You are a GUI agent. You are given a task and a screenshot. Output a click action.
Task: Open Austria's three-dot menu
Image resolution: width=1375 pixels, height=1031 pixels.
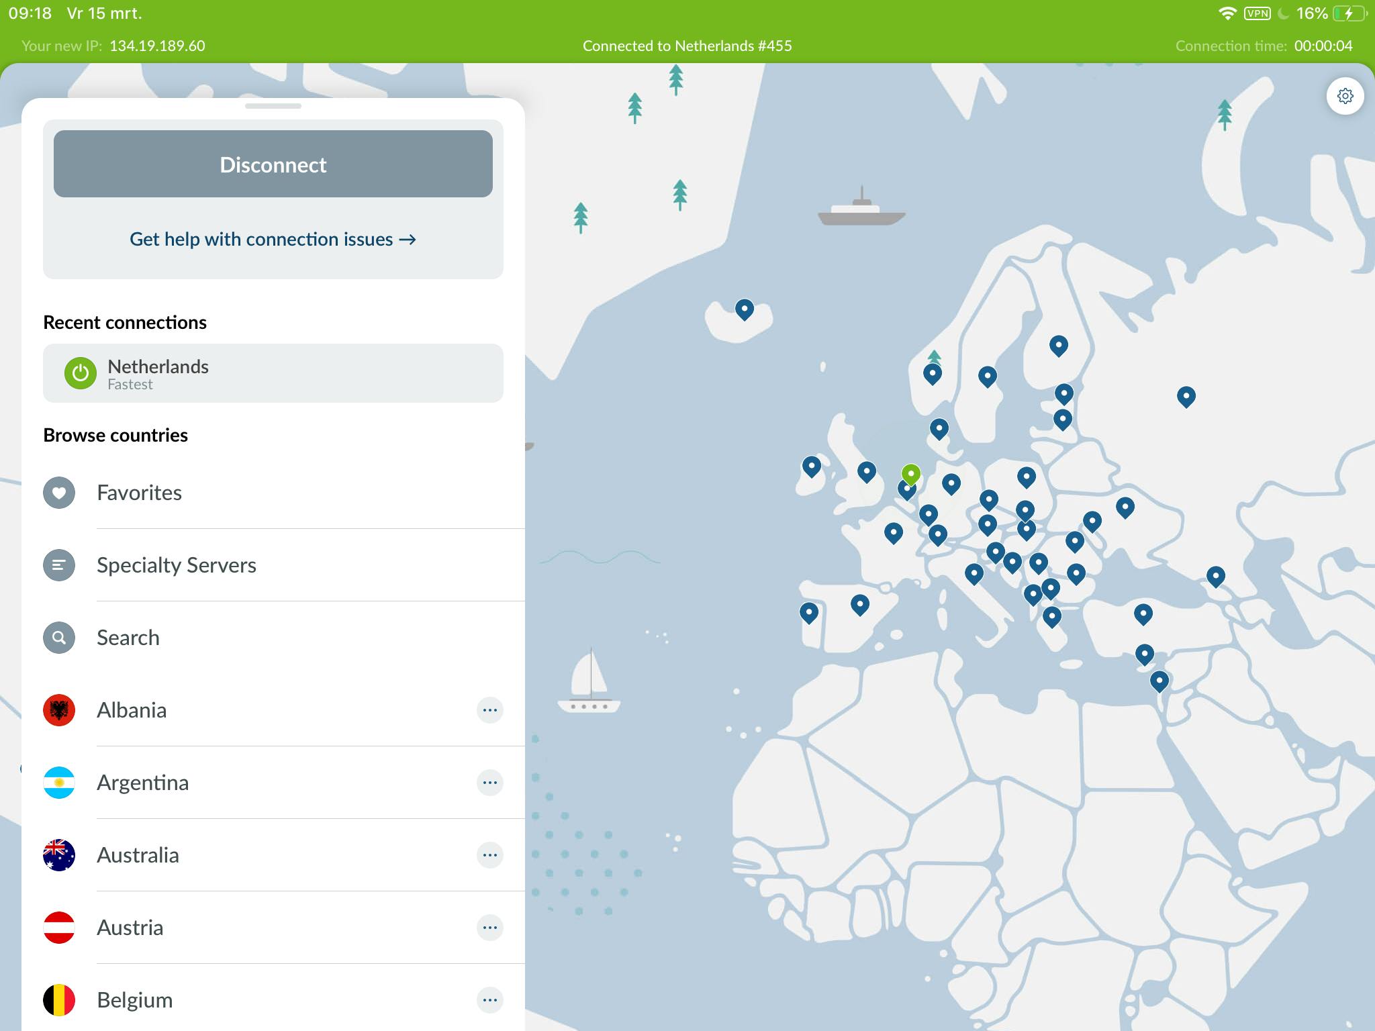pos(489,928)
